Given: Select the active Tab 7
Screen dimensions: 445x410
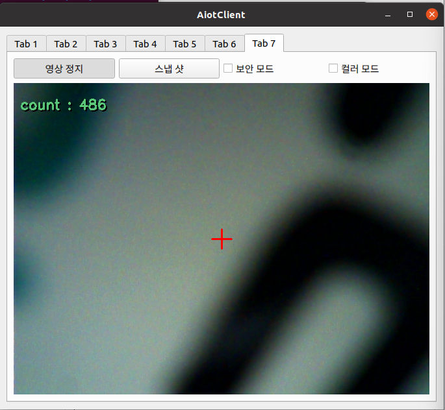Looking at the screenshot, I should click(264, 43).
